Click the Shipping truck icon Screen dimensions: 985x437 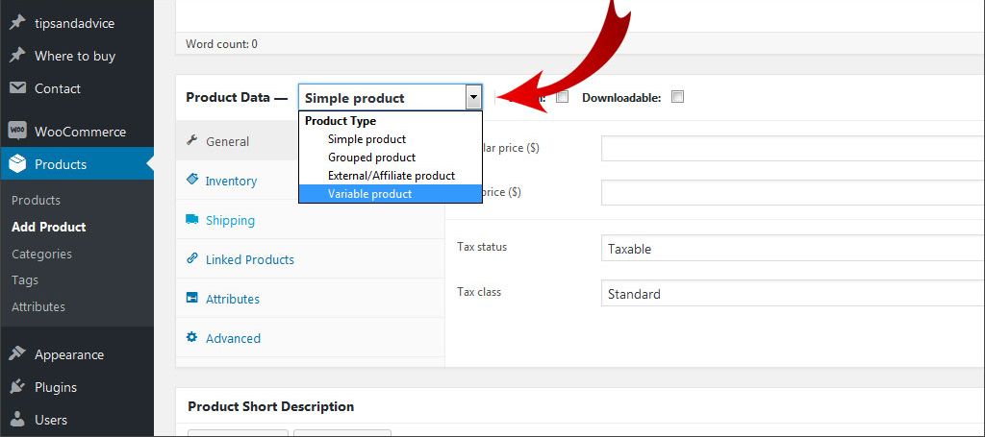[192, 220]
